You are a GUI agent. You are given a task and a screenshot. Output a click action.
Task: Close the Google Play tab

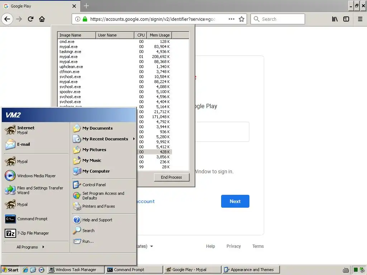coord(74,6)
